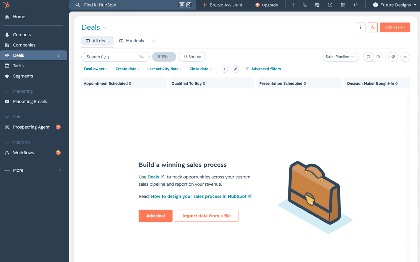Click the Workflows upgrade arrow badge
Screen dimensions: 420x262
(58, 153)
